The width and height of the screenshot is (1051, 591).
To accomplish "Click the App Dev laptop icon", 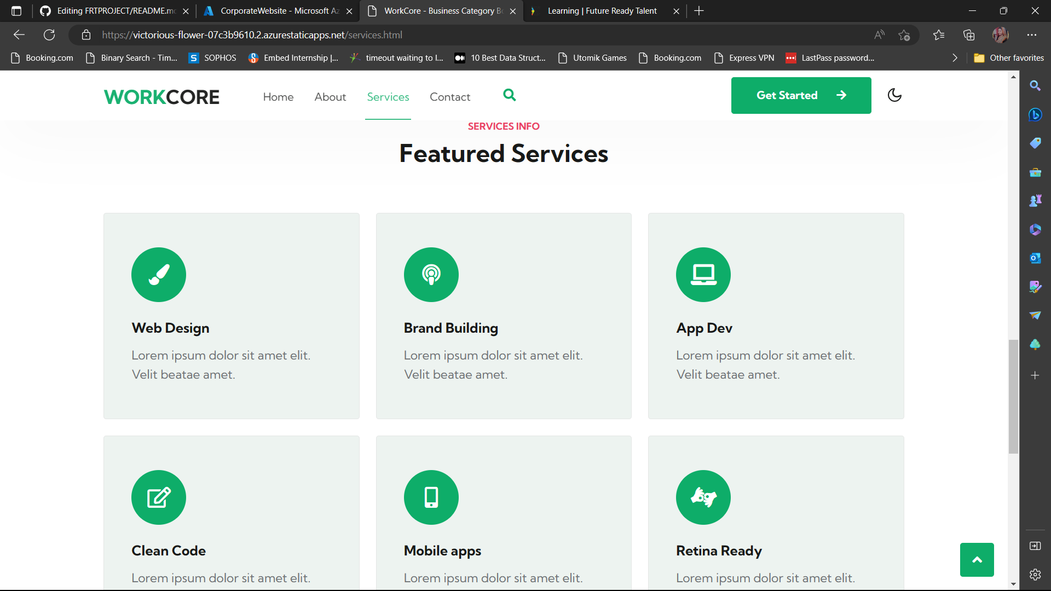I will 703,275.
